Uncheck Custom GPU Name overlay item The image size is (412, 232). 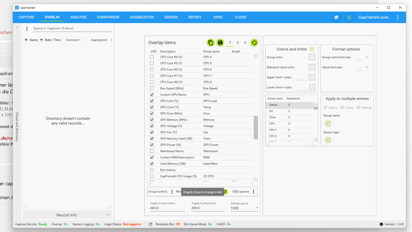pos(152,95)
